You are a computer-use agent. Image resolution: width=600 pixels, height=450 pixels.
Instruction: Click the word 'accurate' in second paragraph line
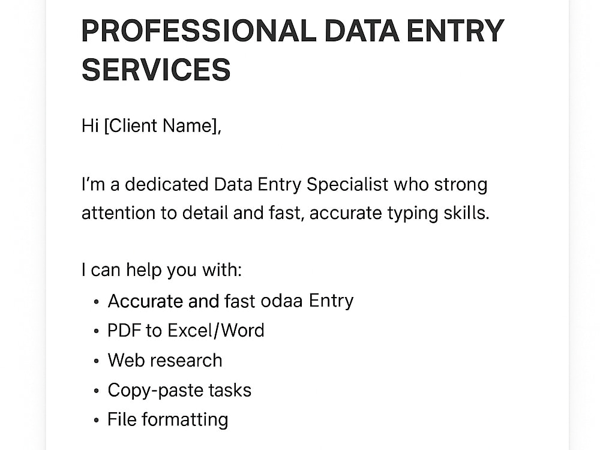346,214
